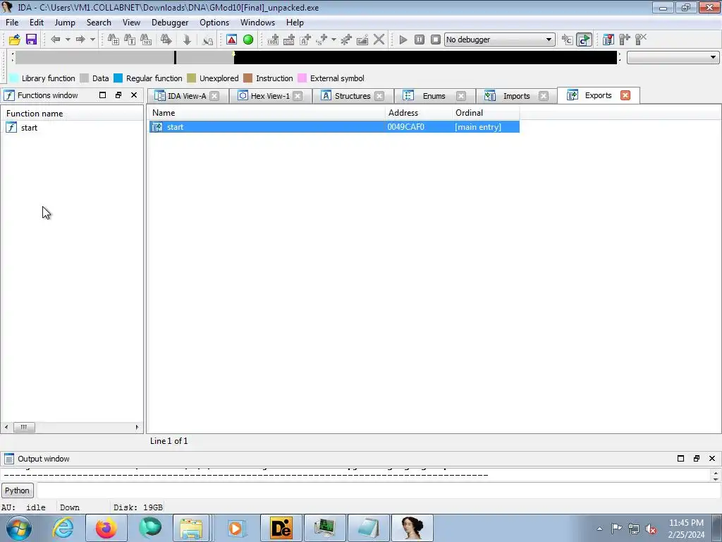Screen dimensions: 722x542
Task: Stop the process with the stop icon
Action: [x=436, y=40]
